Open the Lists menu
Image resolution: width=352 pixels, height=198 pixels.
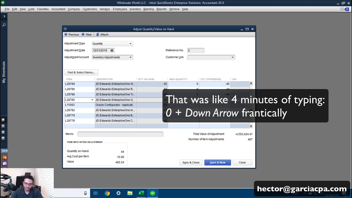point(31,9)
